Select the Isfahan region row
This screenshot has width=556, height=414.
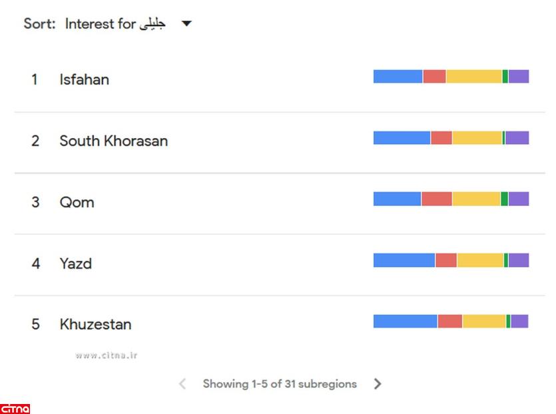[x=84, y=79]
